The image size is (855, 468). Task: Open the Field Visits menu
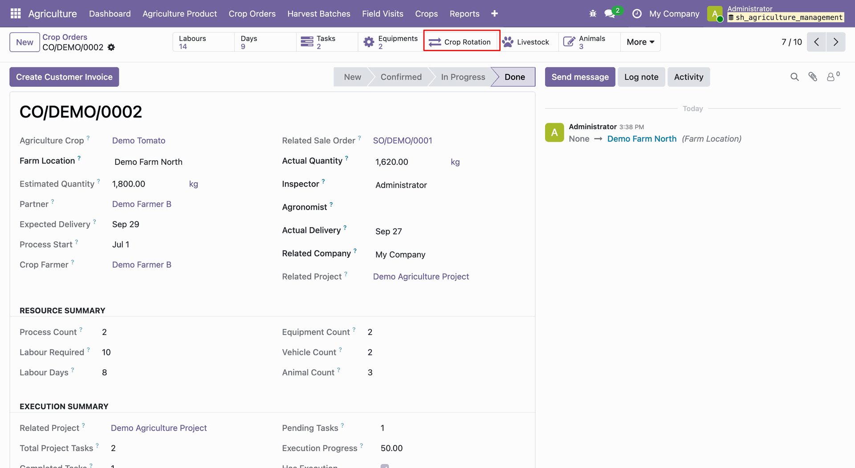coord(383,14)
